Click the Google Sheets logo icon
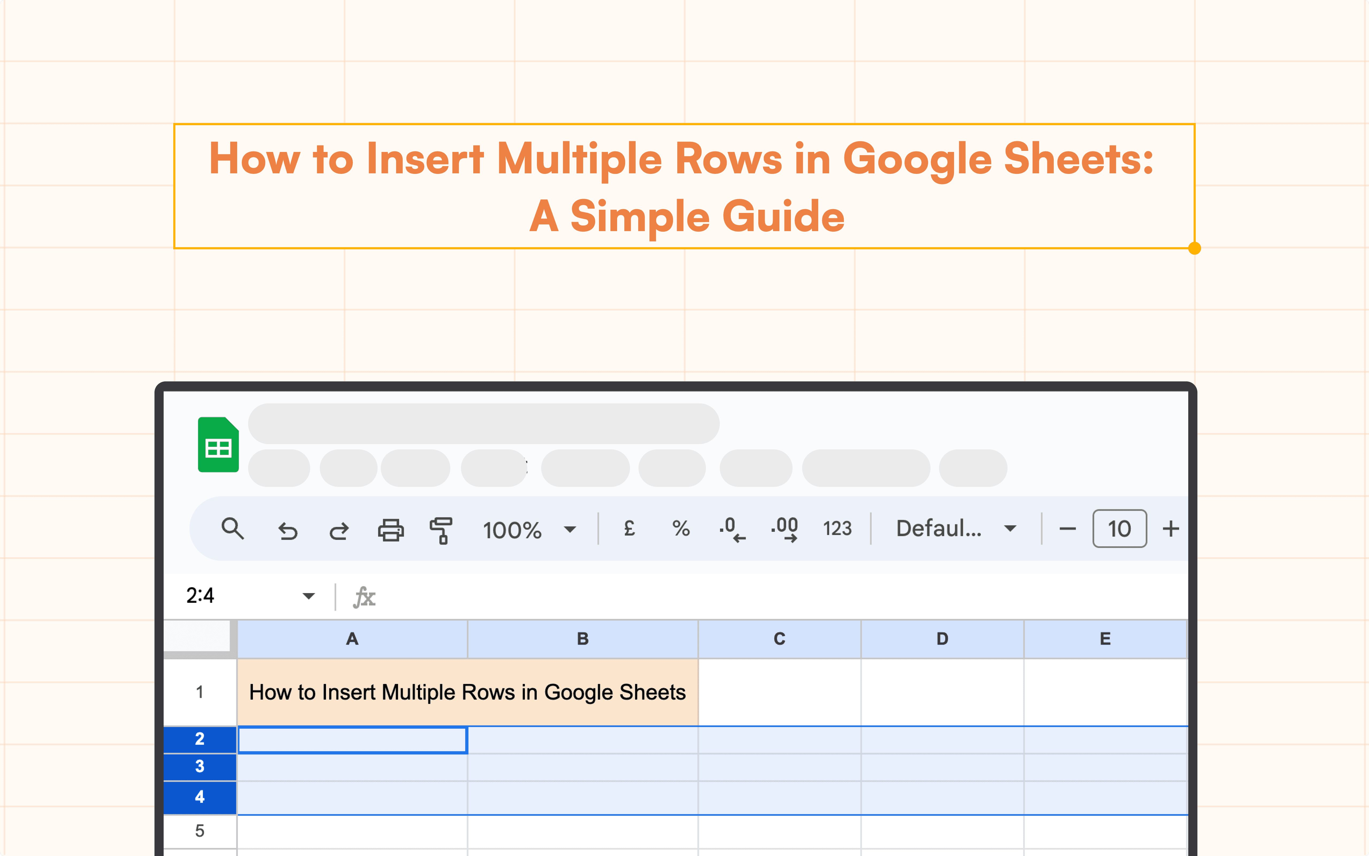 pos(218,444)
